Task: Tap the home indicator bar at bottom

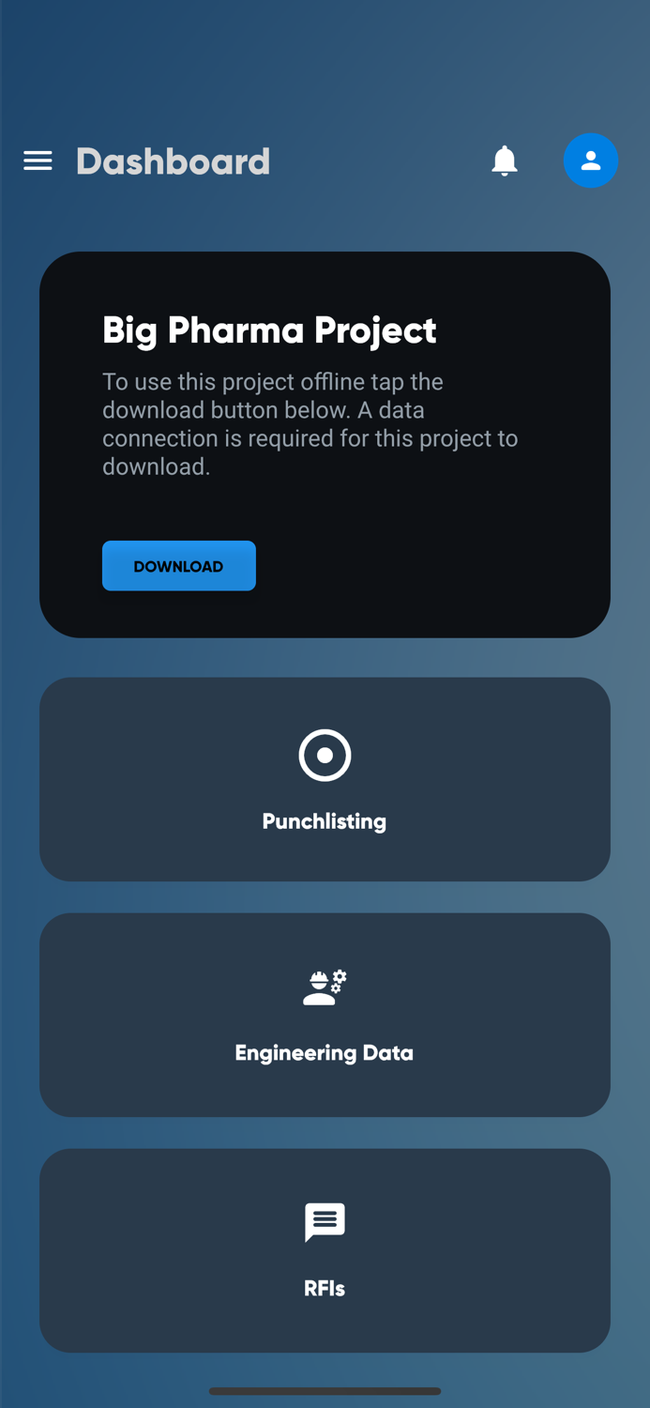Action: [325, 1391]
